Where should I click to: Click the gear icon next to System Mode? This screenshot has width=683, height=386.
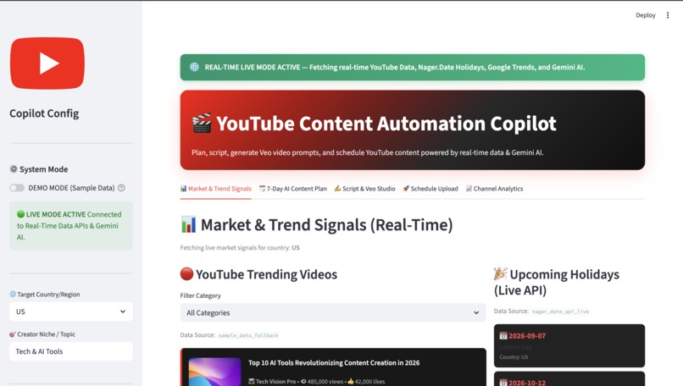click(x=14, y=168)
